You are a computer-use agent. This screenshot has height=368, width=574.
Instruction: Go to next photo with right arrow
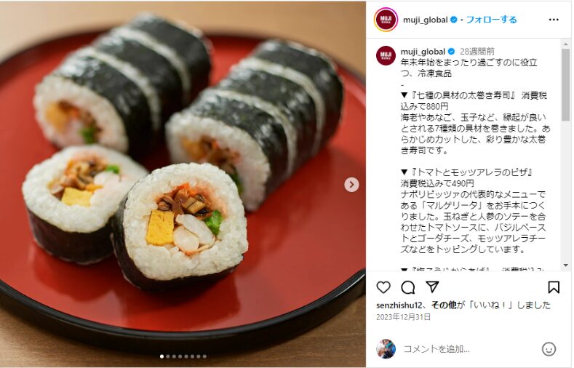pos(351,185)
